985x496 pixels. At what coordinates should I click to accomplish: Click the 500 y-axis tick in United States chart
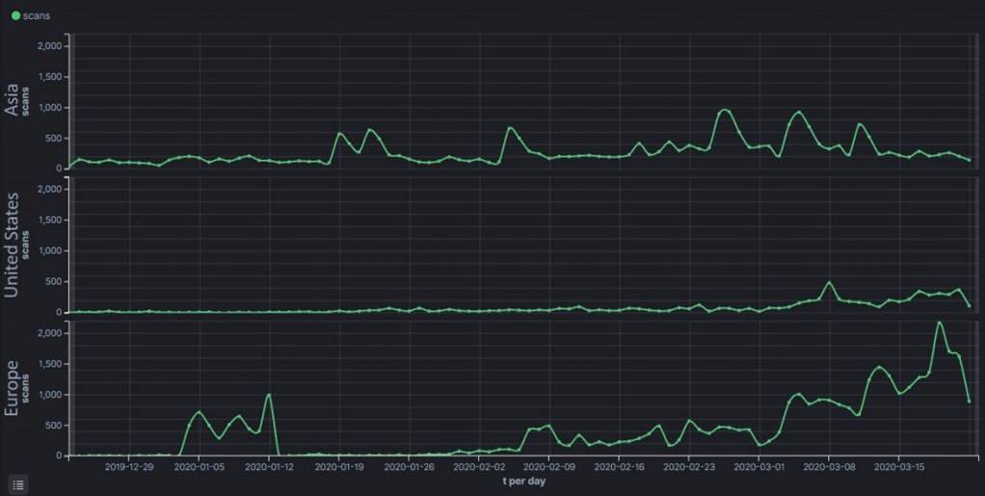coord(54,282)
